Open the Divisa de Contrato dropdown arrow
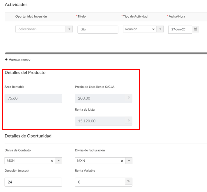207x192 pixels. [x=58, y=161]
